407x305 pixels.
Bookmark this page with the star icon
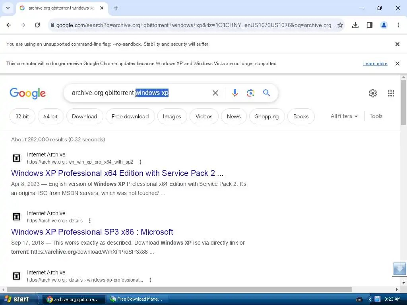tap(340, 25)
